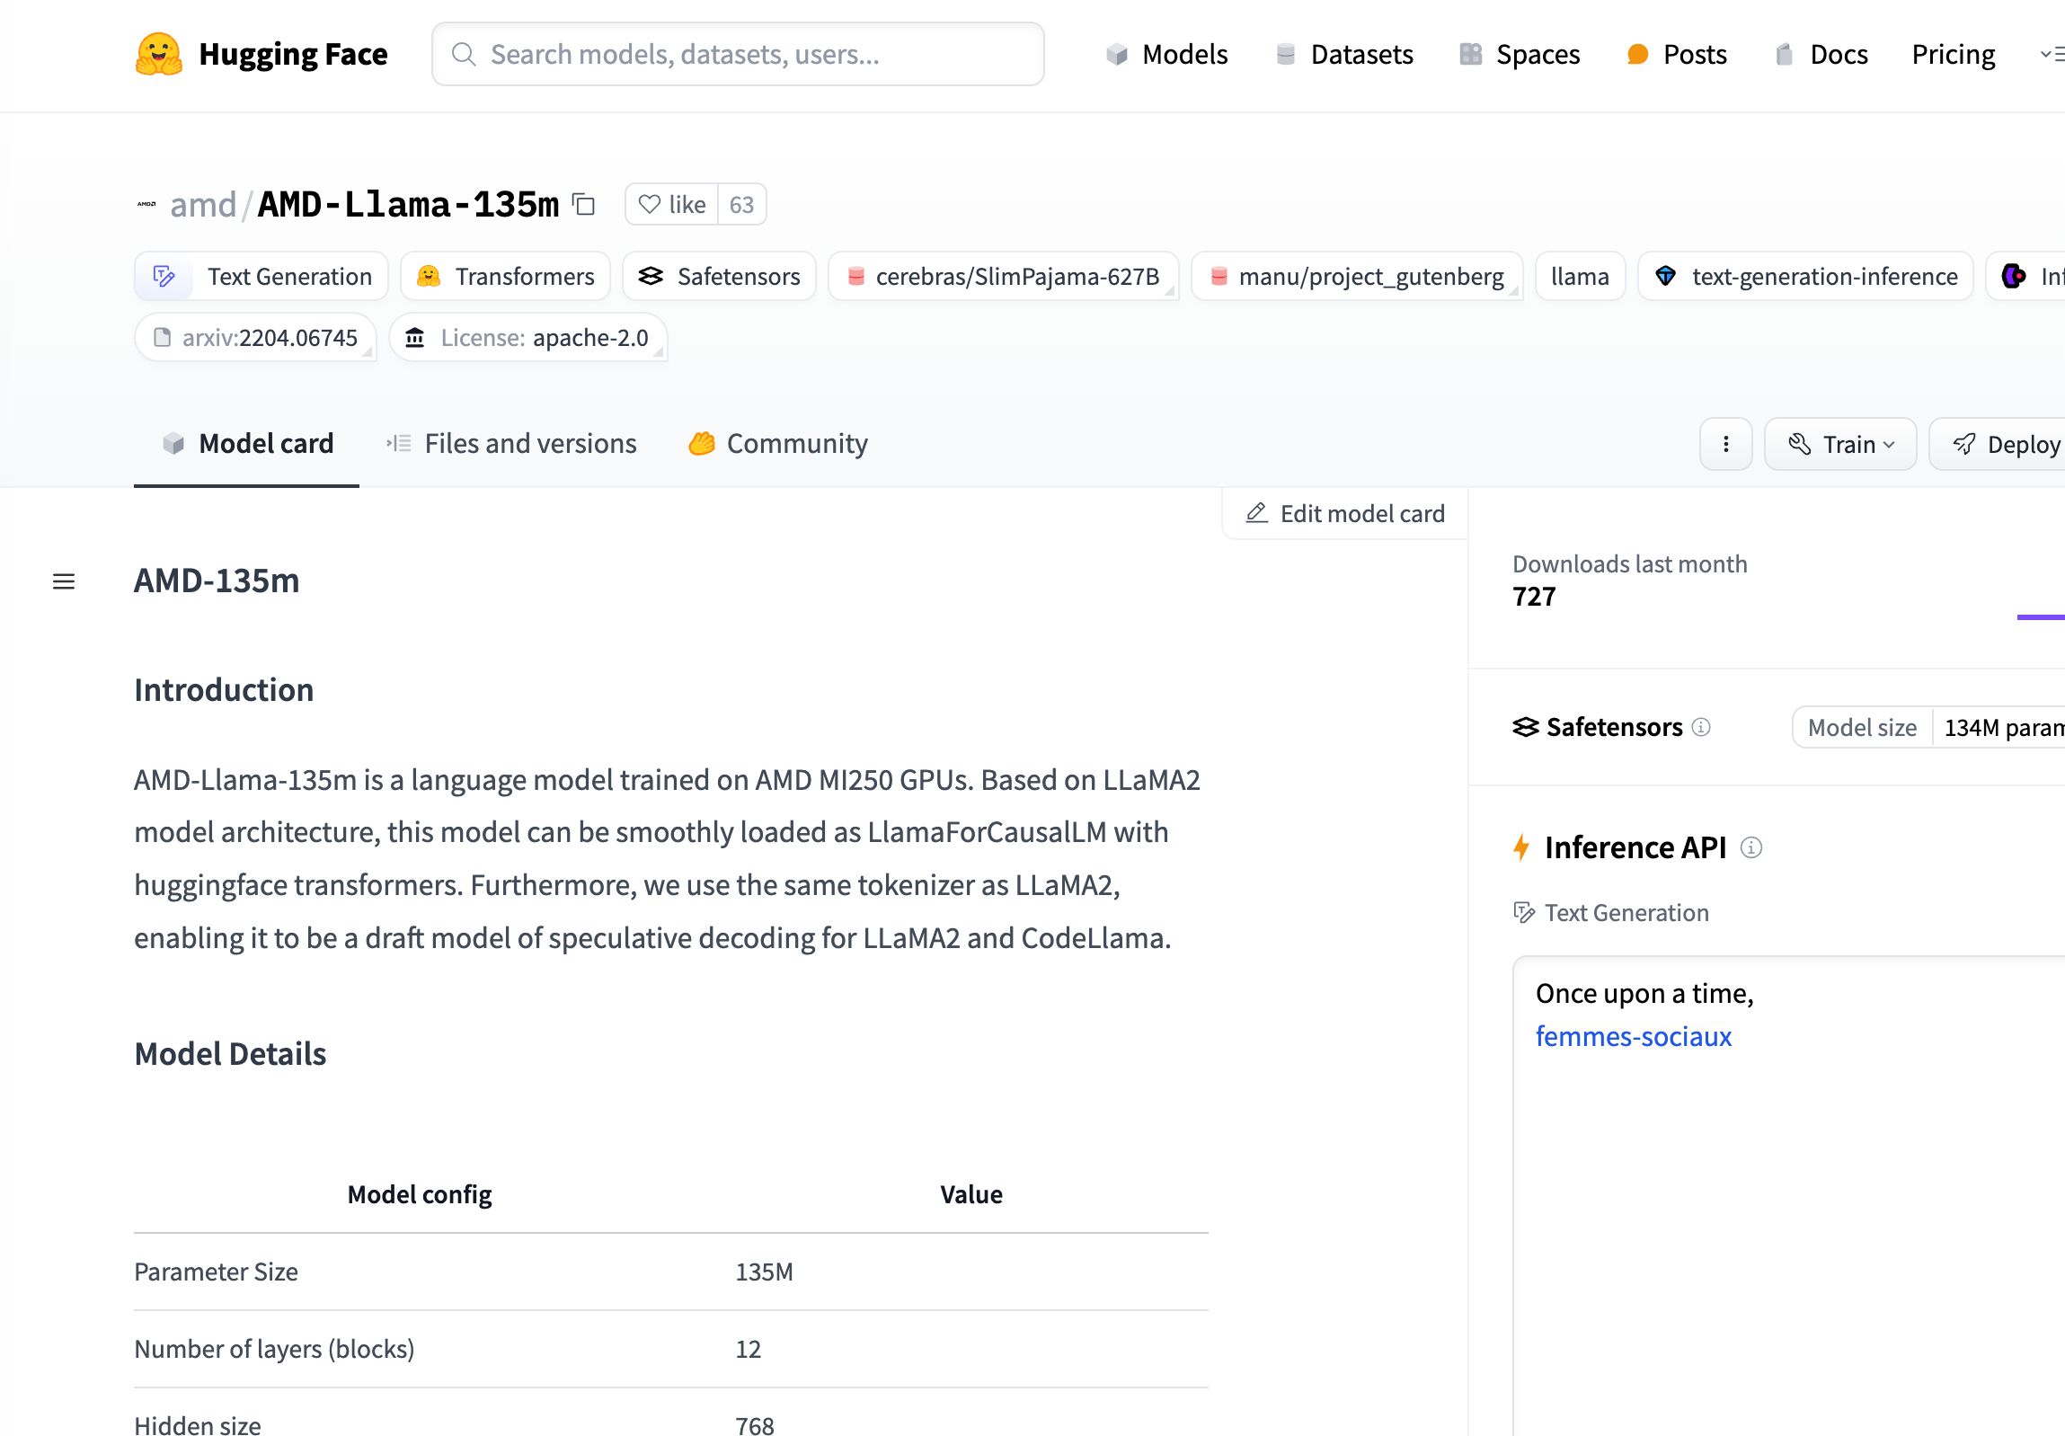Click AMD-Llama-135m model name link
2065x1436 pixels.
click(x=408, y=204)
